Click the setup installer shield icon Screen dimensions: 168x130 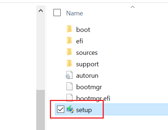[70, 109]
